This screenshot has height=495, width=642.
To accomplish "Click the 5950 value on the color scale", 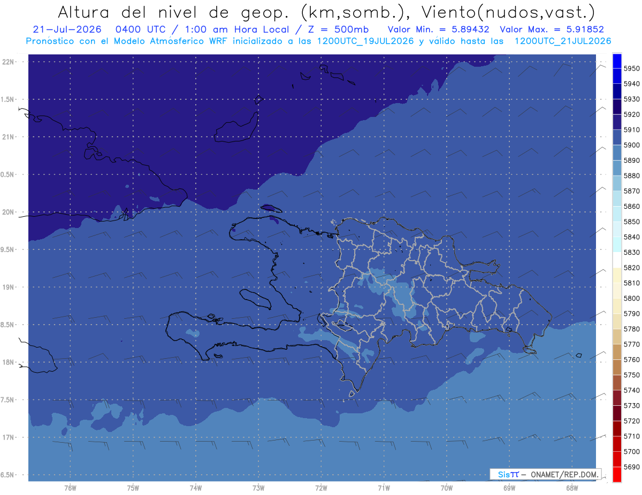I will pyautogui.click(x=631, y=68).
